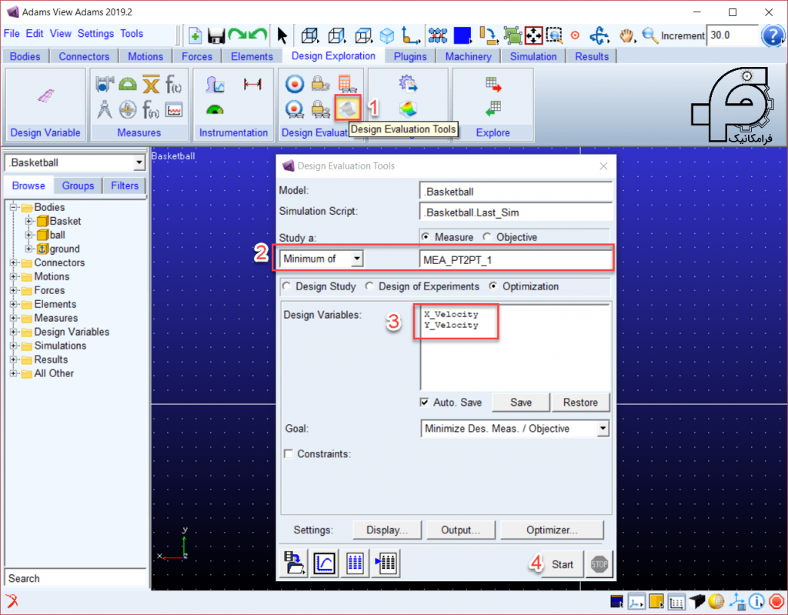Click the red target design objective icon

[x=295, y=84]
